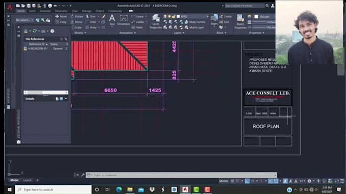The image size is (346, 194).
Task: Open the status bar Customization hamburger menu
Action: [x=342, y=181]
